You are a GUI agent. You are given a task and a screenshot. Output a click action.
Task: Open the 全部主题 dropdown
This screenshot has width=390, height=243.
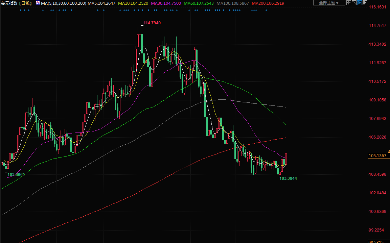point(329,3)
